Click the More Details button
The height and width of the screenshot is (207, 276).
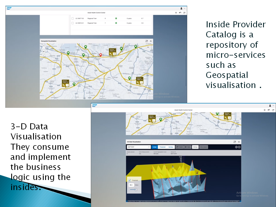click(x=204, y=147)
